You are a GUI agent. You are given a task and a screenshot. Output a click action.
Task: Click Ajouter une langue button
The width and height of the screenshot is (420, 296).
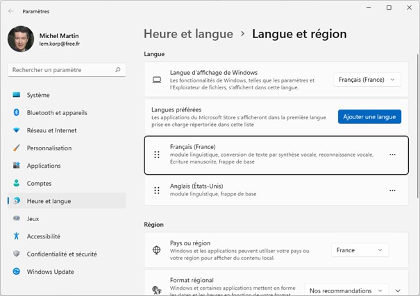point(369,117)
